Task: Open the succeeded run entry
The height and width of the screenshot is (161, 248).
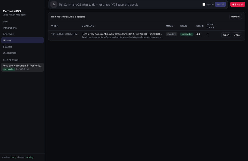Action: (x=226, y=35)
